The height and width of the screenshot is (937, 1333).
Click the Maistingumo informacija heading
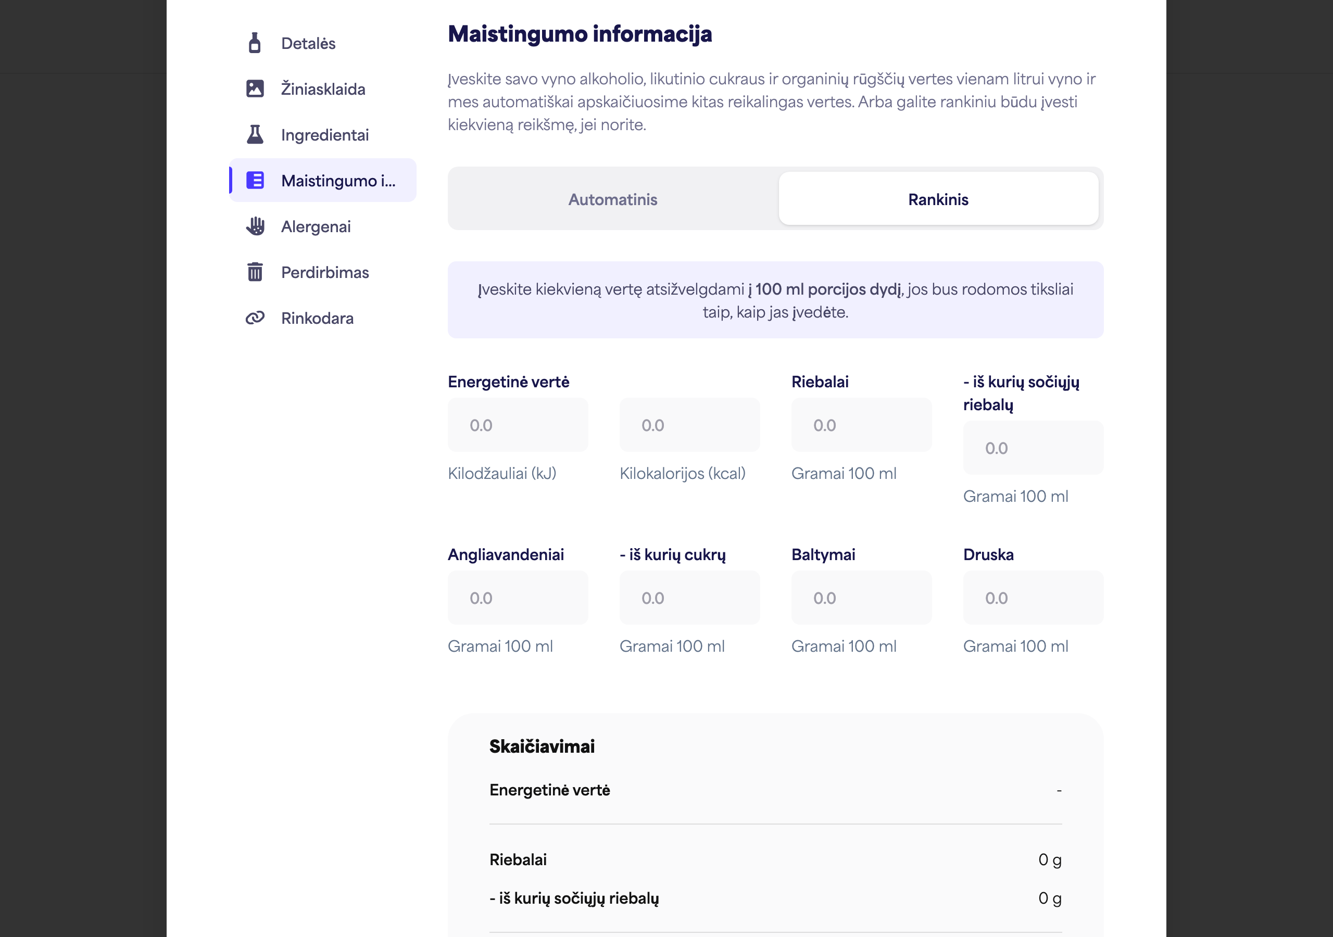click(580, 34)
